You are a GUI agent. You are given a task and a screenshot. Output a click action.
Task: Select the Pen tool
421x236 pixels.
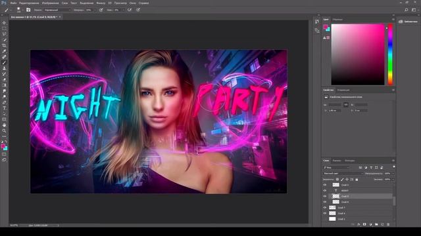[4, 102]
